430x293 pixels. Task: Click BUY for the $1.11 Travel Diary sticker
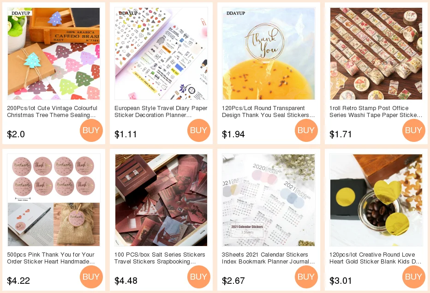pos(199,130)
